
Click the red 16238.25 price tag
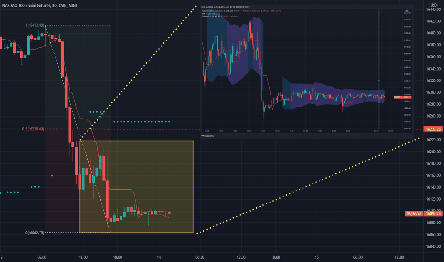click(x=433, y=129)
